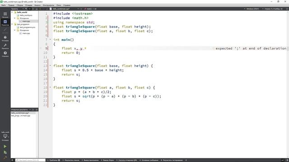Screen dimensions: 289x162
Task: Open the hello_world kit selector monitor icon
Action: coord(5,136)
